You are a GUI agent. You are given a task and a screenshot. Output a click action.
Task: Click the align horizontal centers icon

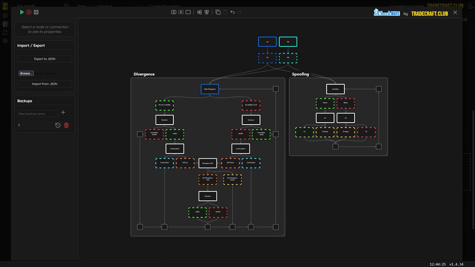(x=199, y=12)
